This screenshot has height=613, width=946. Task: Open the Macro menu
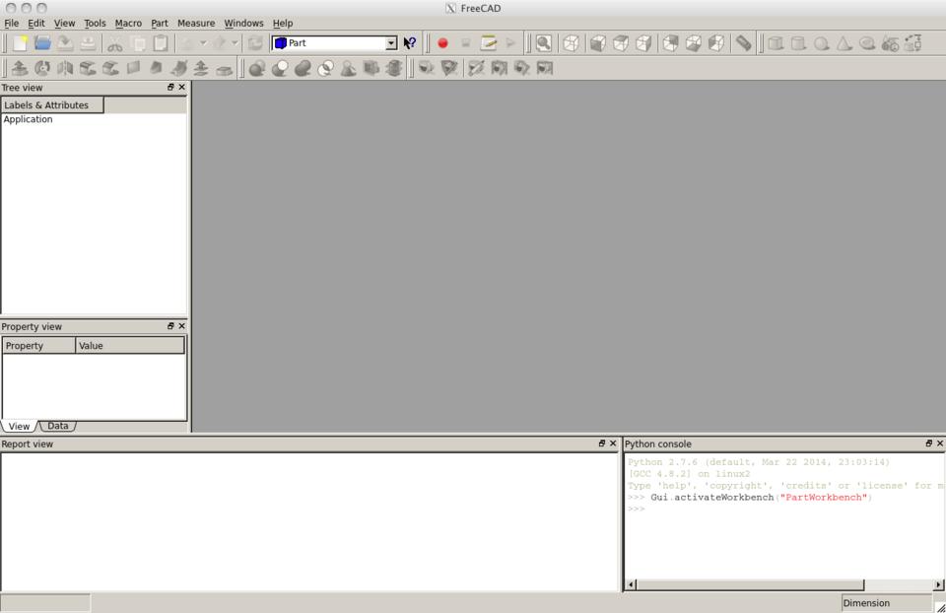click(128, 23)
